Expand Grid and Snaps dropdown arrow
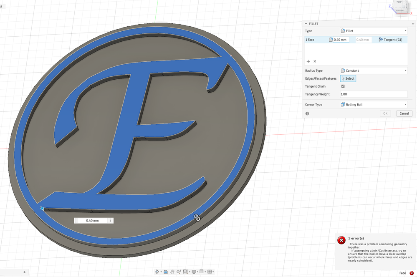This screenshot has height=277, width=417. pyautogui.click(x=205, y=272)
